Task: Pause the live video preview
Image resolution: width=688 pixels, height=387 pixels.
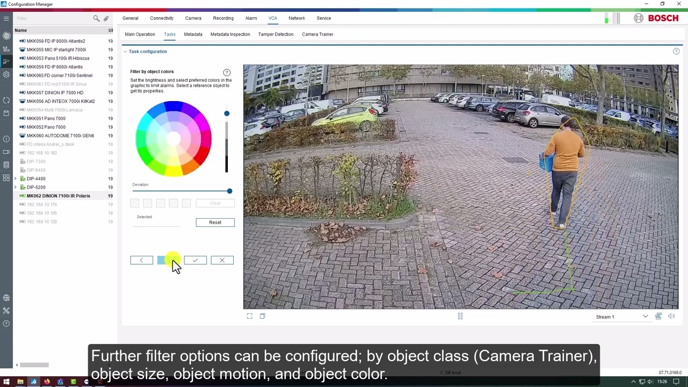Action: [x=460, y=316]
